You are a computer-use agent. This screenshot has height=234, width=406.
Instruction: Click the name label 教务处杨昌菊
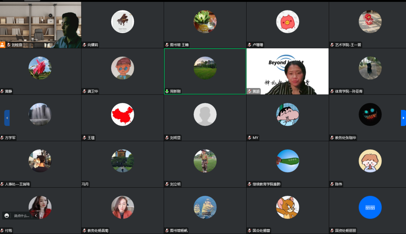(x=98, y=230)
